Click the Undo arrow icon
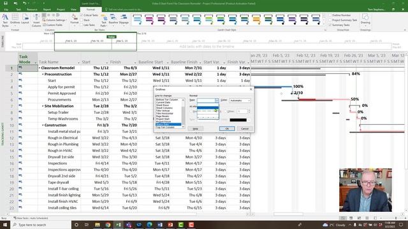The image size is (408, 229). [x=24, y=3]
